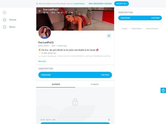This screenshot has width=166, height=124.
Task: Accept all cookies button
Action: (121, 4)
